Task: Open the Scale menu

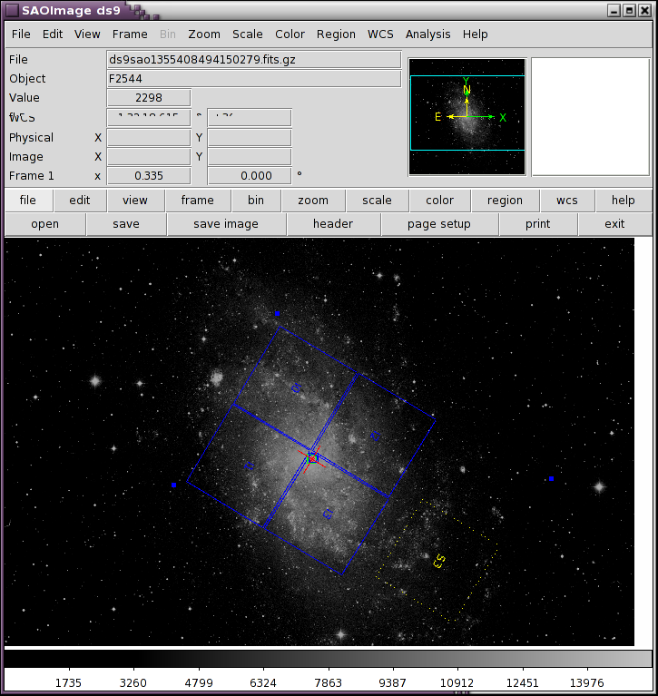Action: click(247, 34)
